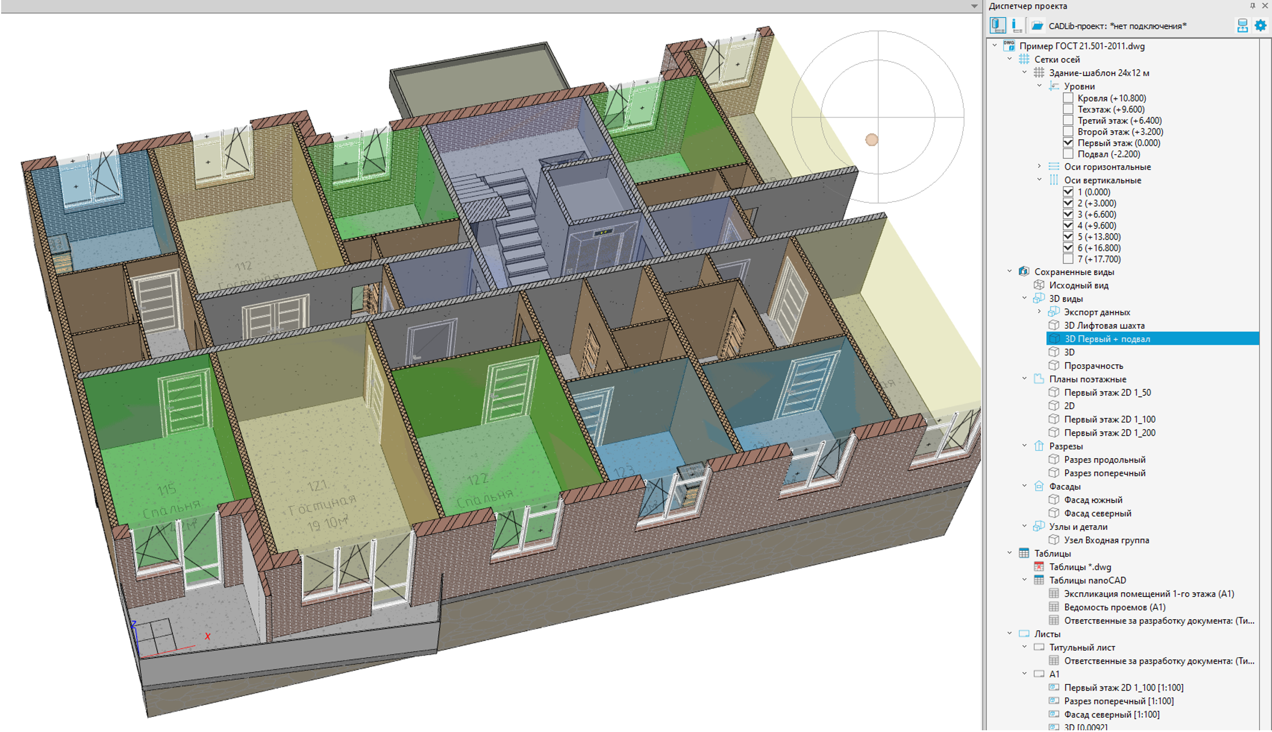The width and height of the screenshot is (1272, 732).
Task: Open the Фасад южный view
Action: click(1093, 500)
